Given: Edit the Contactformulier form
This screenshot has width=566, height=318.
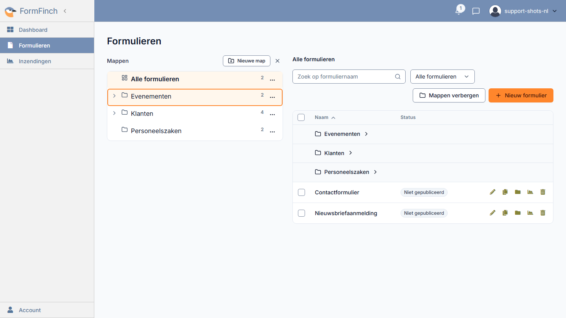Looking at the screenshot, I should tap(492, 192).
